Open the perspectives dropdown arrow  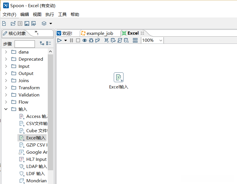click(51, 23)
